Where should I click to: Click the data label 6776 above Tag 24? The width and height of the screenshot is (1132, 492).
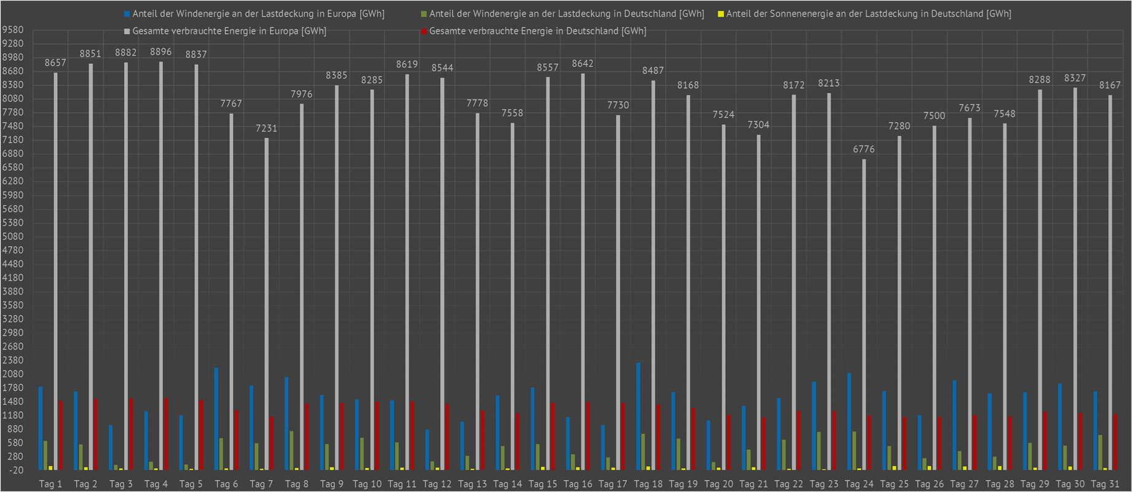pyautogui.click(x=863, y=149)
